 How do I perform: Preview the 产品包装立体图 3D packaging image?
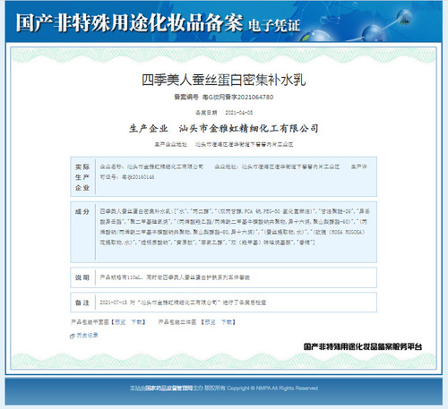pyautogui.click(x=210, y=322)
